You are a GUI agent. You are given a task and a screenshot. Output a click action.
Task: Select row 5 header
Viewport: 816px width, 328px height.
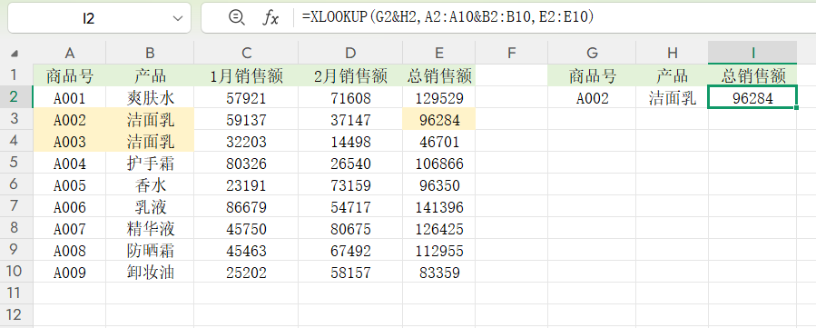click(16, 163)
